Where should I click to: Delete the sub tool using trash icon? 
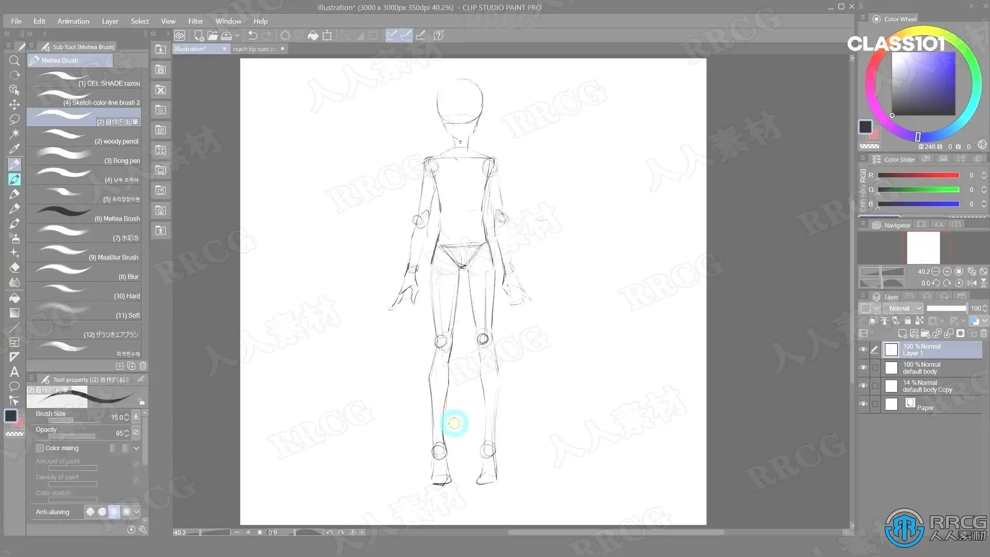143,366
